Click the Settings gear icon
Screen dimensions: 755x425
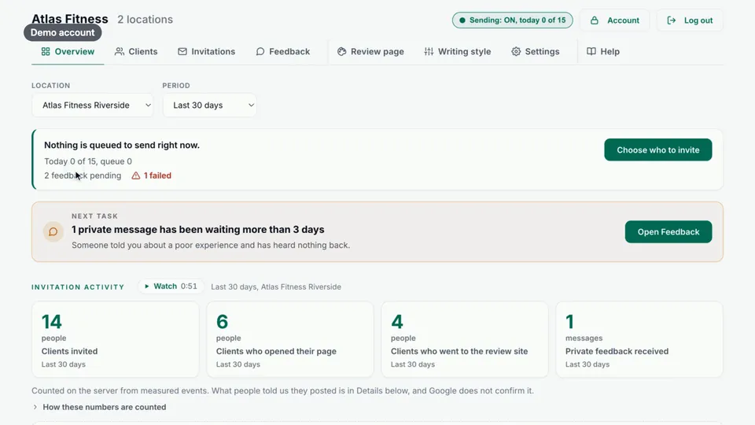pos(516,52)
